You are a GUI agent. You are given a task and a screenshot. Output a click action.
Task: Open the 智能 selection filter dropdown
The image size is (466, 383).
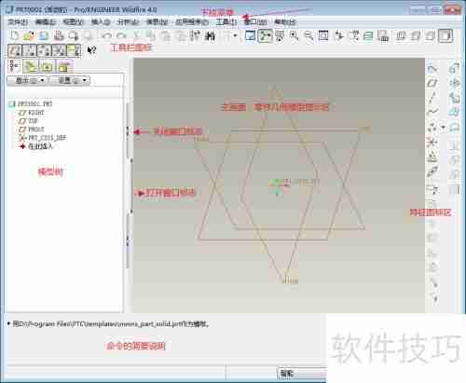coord(303,373)
